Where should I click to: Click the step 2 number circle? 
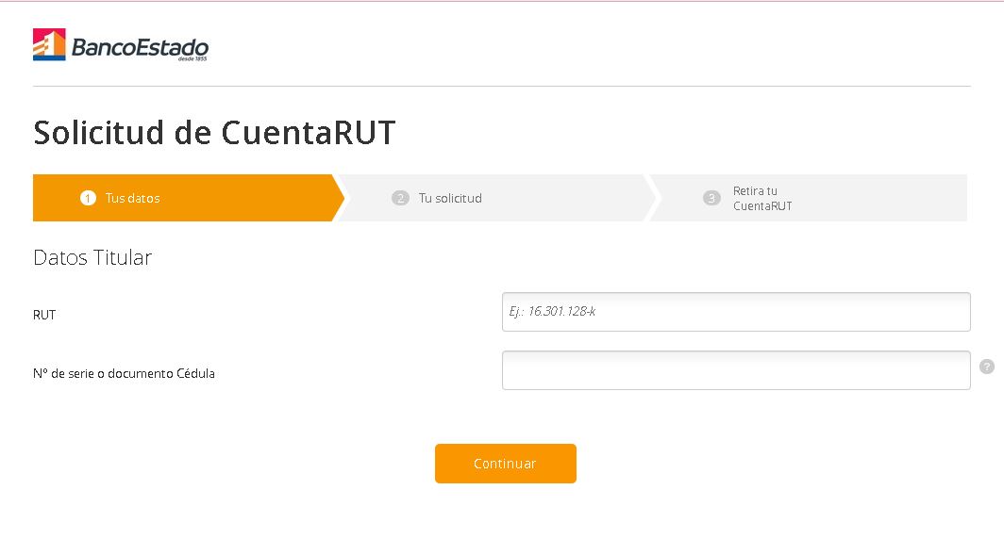tap(400, 198)
